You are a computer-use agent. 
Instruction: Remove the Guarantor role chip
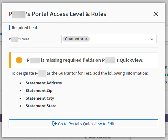tap(87, 39)
